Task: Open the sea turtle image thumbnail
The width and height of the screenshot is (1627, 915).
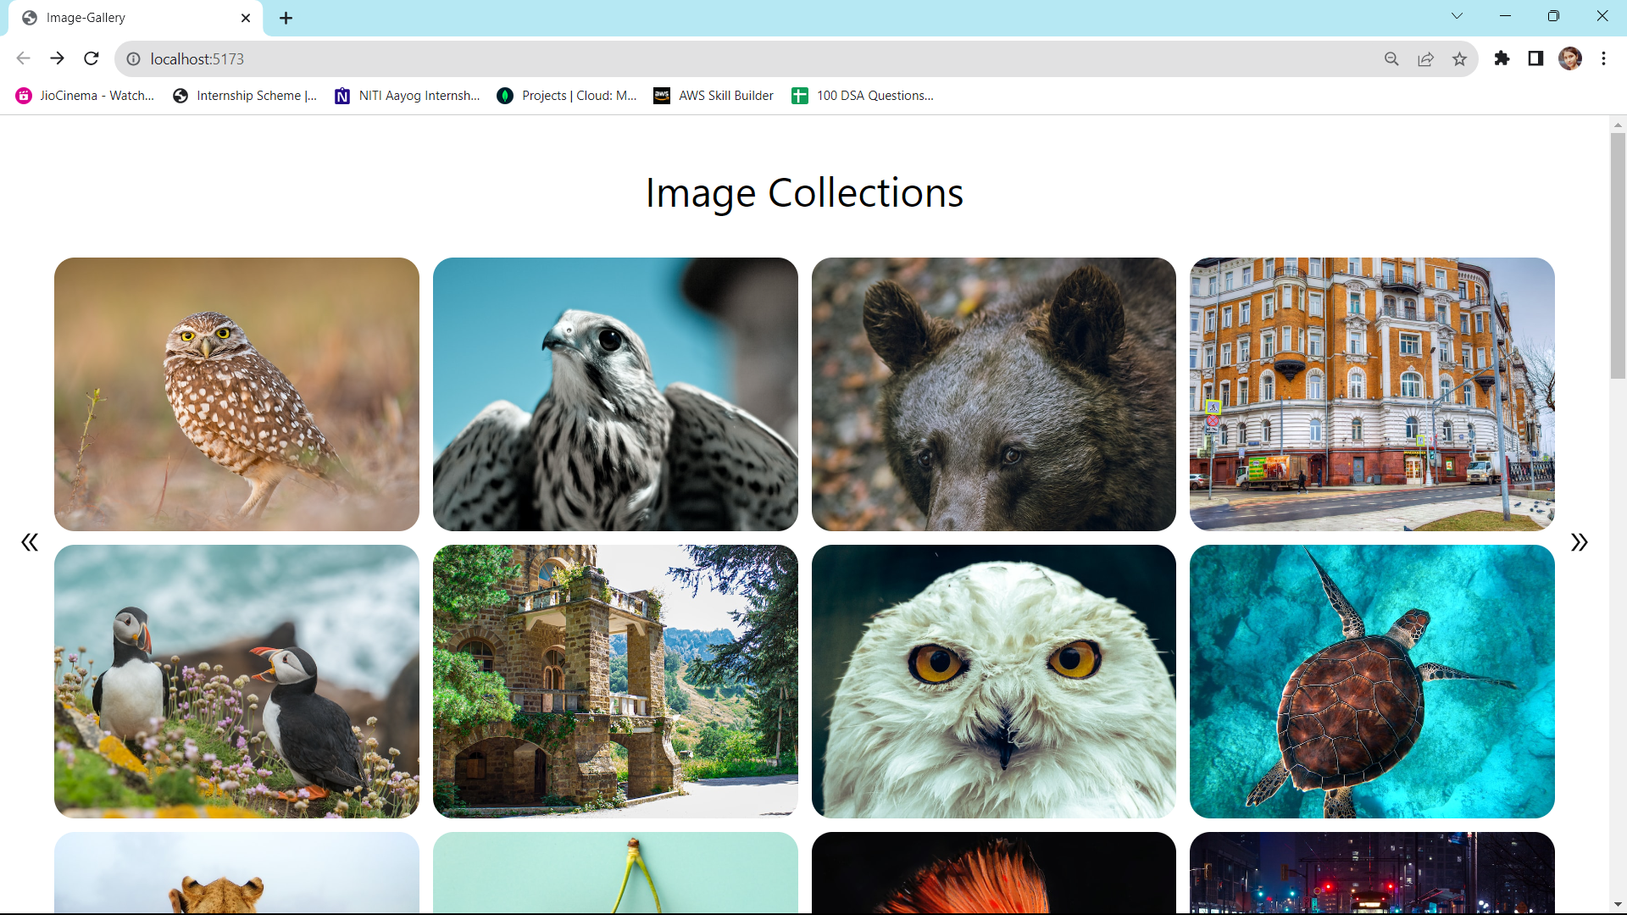Action: point(1372,681)
